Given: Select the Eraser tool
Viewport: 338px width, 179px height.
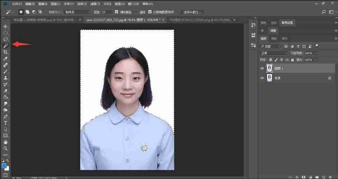Looking at the screenshot, I should point(6,91).
